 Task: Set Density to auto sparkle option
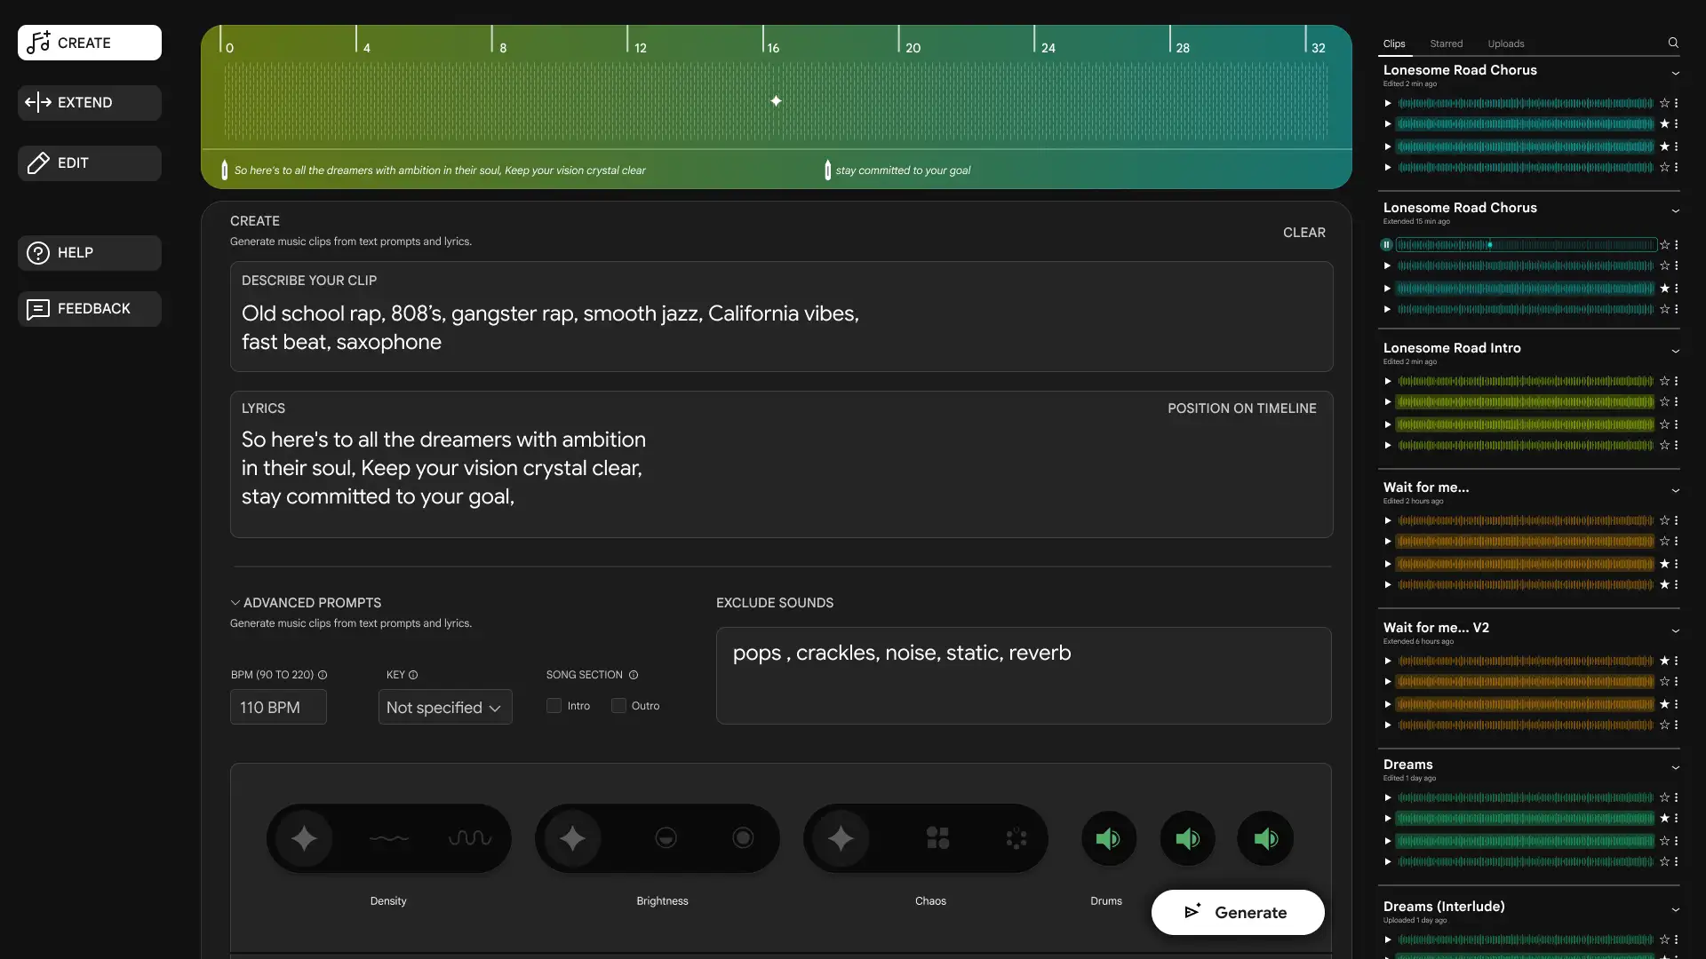click(304, 838)
